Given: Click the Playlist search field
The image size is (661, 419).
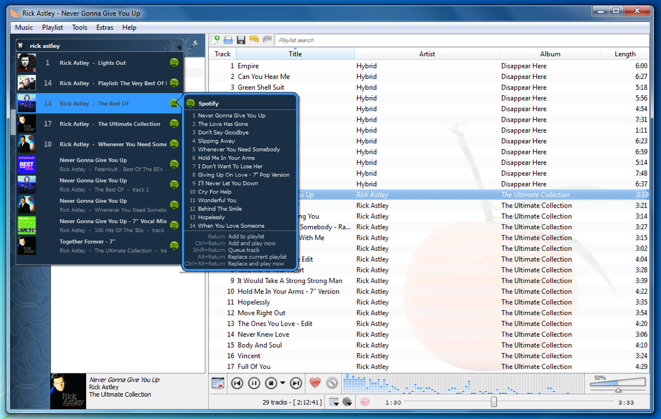Looking at the screenshot, I should [462, 40].
